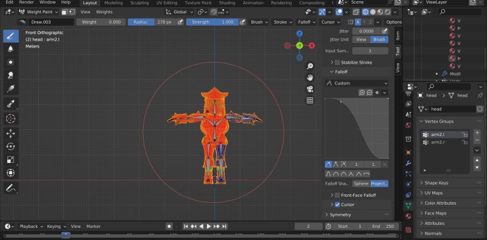
Task: Click the Options button in header
Action: tap(394, 22)
